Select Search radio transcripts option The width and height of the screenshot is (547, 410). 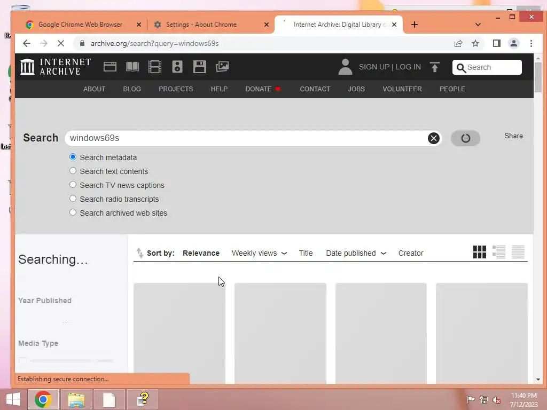73,199
